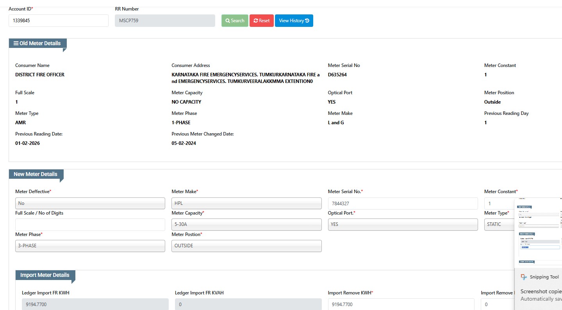Screen dimensions: 562x310
Task: Click the RR Number field
Action: click(165, 21)
